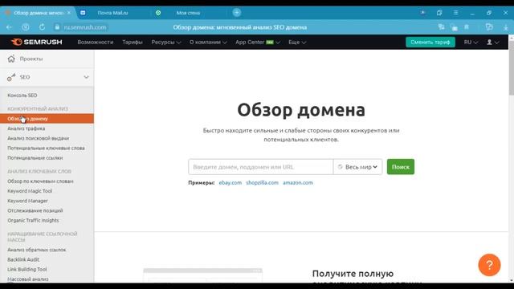The image size is (514, 289).
Task: Open Тарифы in the top menu
Action: coord(133,43)
